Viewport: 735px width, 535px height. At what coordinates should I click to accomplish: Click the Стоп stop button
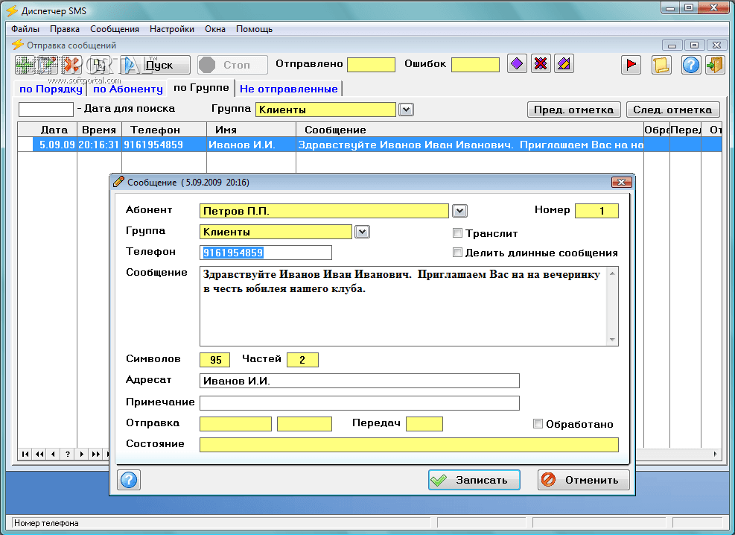[232, 65]
